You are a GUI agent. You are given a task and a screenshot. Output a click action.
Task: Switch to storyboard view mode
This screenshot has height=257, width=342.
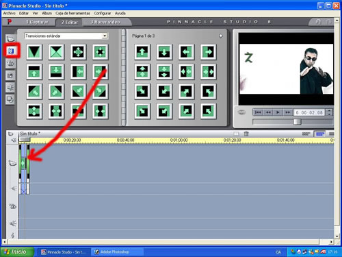coord(306,134)
